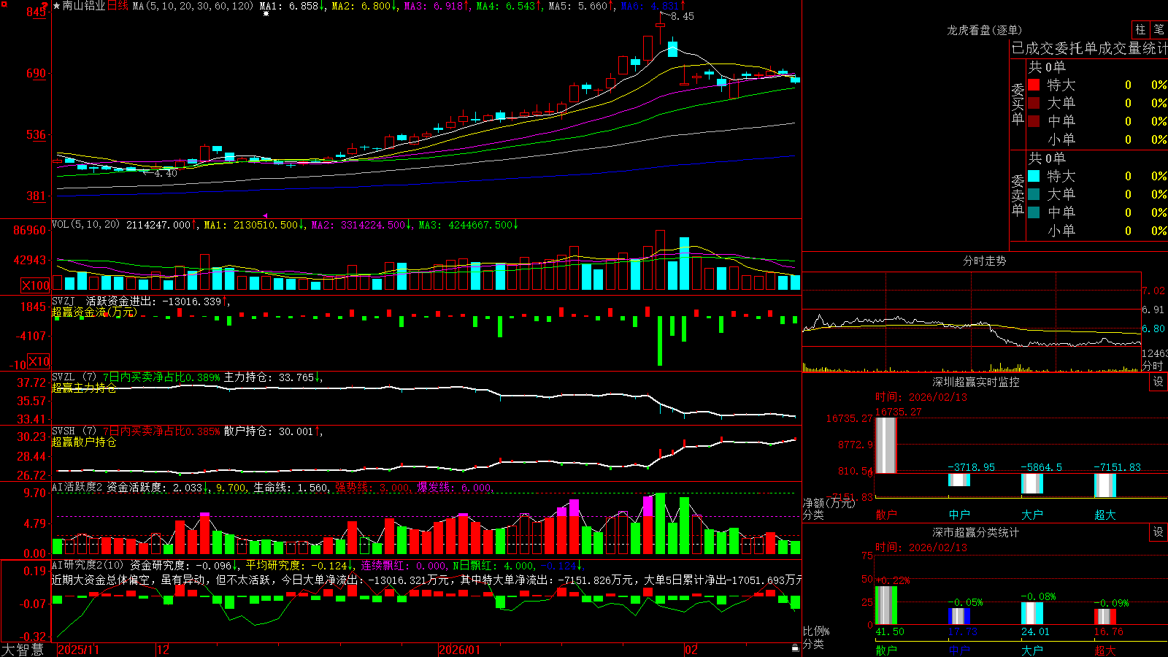Click the 龙虎看盘(逐单) panel title
Viewport: 1168px width, 657px height.
pos(984,30)
